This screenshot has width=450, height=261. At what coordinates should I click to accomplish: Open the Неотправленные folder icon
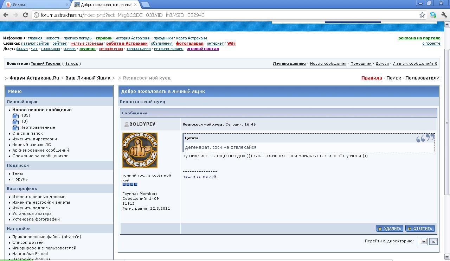15,128
